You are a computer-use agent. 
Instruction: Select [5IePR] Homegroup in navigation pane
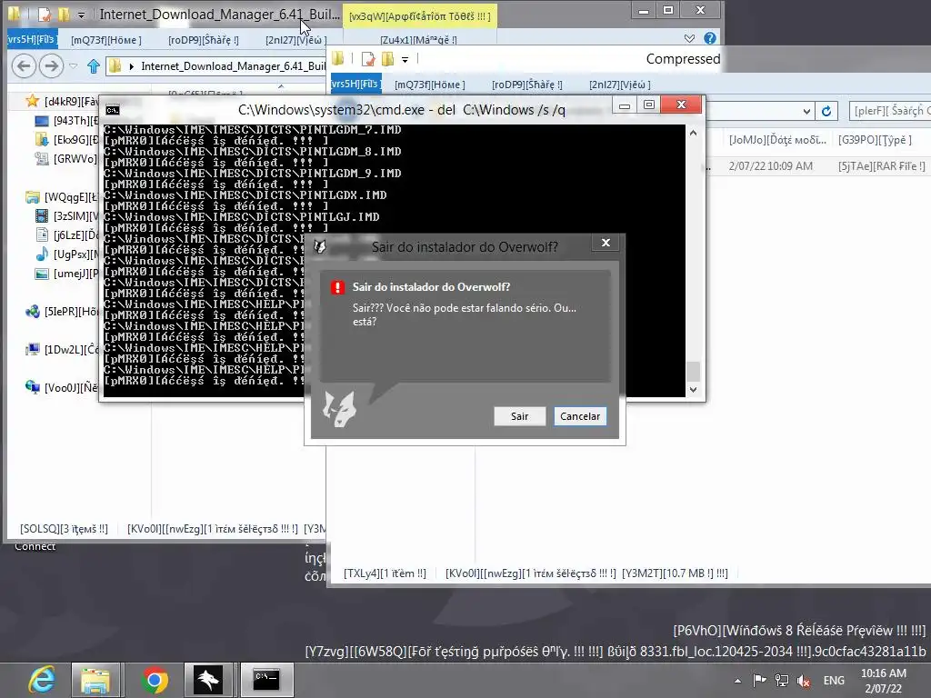(x=62, y=311)
